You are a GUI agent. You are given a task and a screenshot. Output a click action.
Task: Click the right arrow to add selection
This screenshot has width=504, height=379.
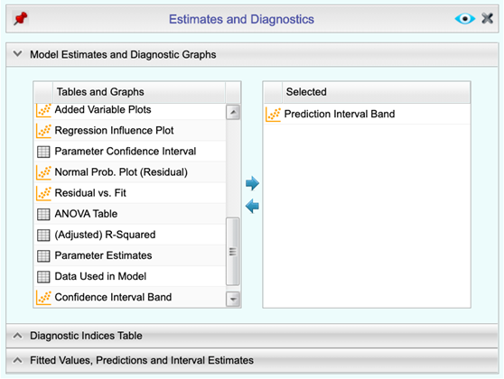pos(252,183)
